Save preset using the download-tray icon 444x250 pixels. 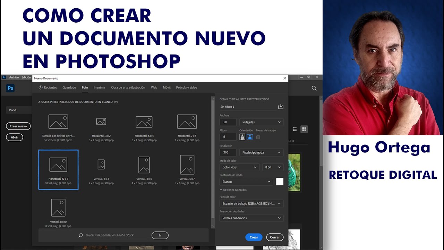click(x=281, y=107)
